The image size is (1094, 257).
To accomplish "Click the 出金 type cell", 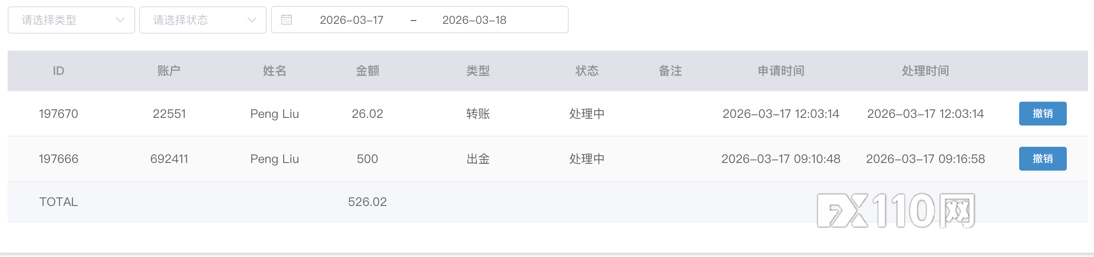I will pyautogui.click(x=478, y=159).
